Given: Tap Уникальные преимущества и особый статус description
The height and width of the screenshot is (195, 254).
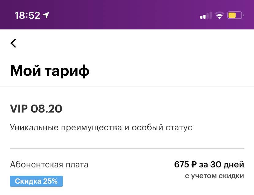Looking at the screenshot, I should coord(101,128).
